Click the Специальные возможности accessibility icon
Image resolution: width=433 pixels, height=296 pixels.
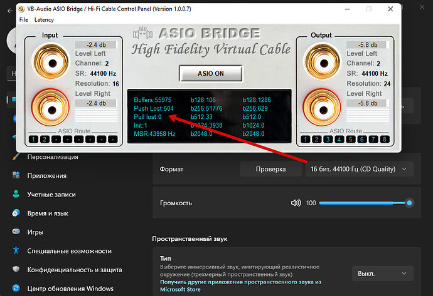click(x=16, y=250)
